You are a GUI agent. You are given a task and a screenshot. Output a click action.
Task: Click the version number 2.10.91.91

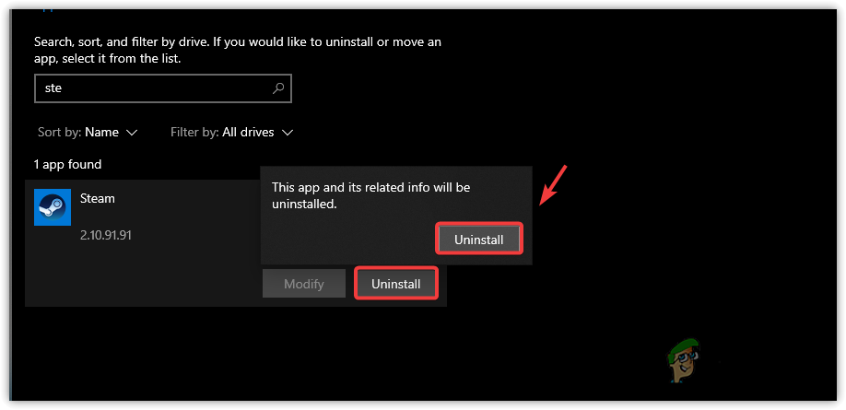[106, 236]
